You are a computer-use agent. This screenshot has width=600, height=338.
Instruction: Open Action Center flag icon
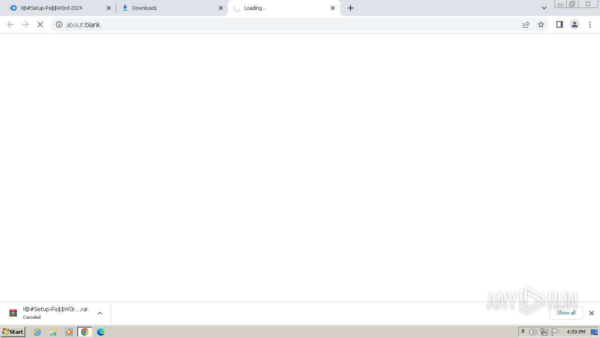pyautogui.click(x=555, y=332)
